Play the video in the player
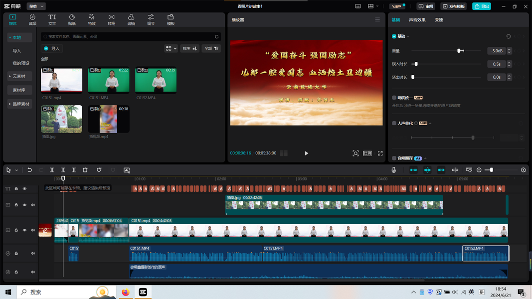 tap(306, 153)
